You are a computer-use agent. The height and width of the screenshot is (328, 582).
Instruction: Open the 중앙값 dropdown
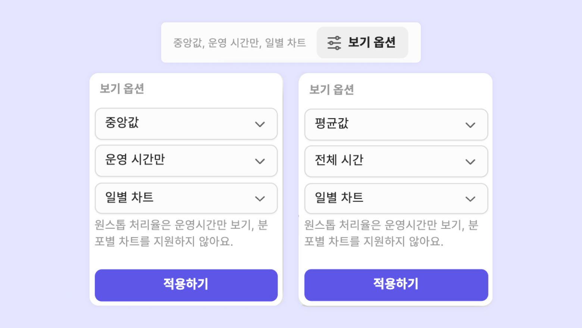tap(186, 124)
